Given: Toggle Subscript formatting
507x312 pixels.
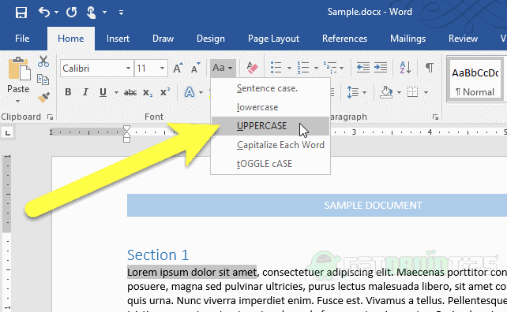Looking at the screenshot, I should point(148,93).
